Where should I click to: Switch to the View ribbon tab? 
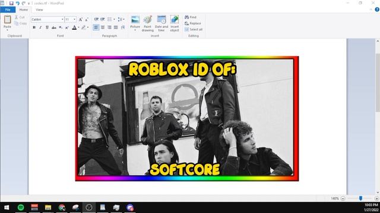click(39, 9)
